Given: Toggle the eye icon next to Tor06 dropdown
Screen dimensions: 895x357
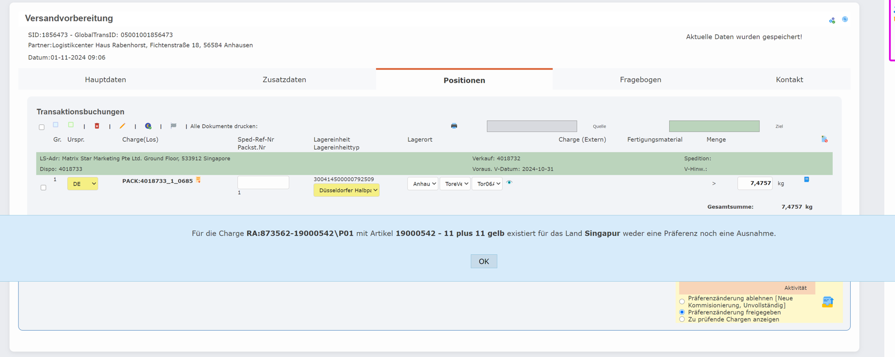Looking at the screenshot, I should pos(509,183).
